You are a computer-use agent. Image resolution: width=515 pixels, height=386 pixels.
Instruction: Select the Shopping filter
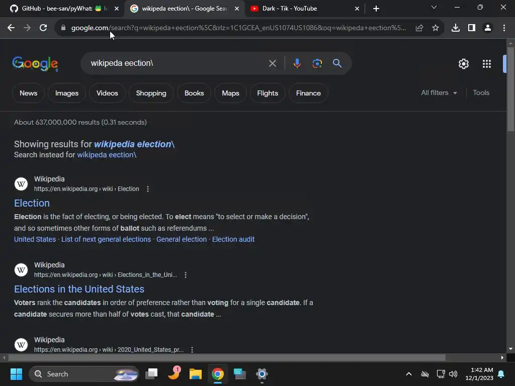pyautogui.click(x=151, y=93)
